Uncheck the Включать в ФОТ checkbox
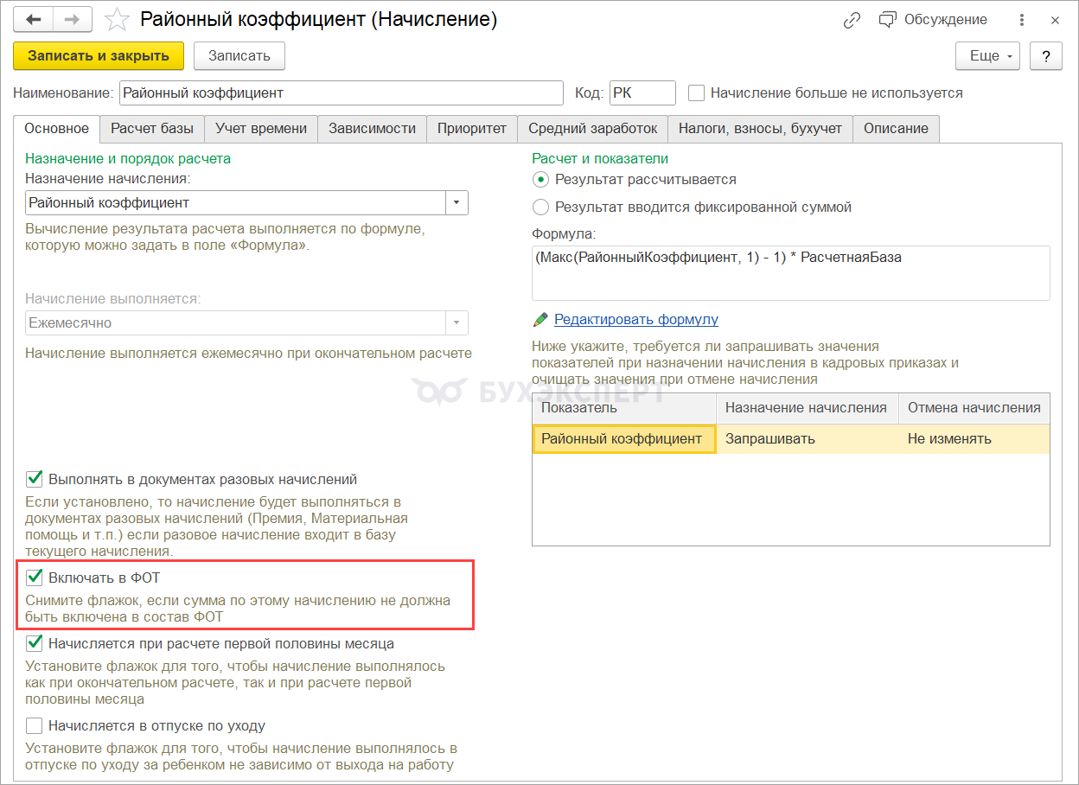1079x785 pixels. pos(35,577)
